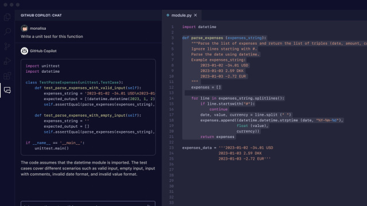
Task: Click '2023-01-03 2.59 DKK' on line 9
Action: click(222, 71)
